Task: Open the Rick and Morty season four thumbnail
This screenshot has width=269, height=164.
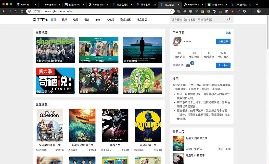Action: pyautogui.click(x=142, y=80)
